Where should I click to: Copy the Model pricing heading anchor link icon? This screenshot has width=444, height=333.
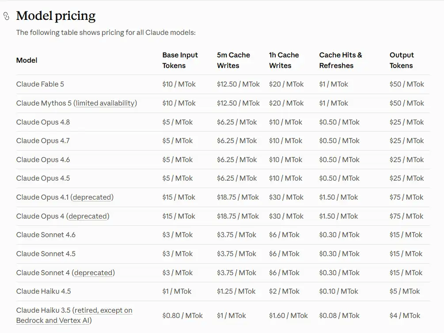(6, 16)
